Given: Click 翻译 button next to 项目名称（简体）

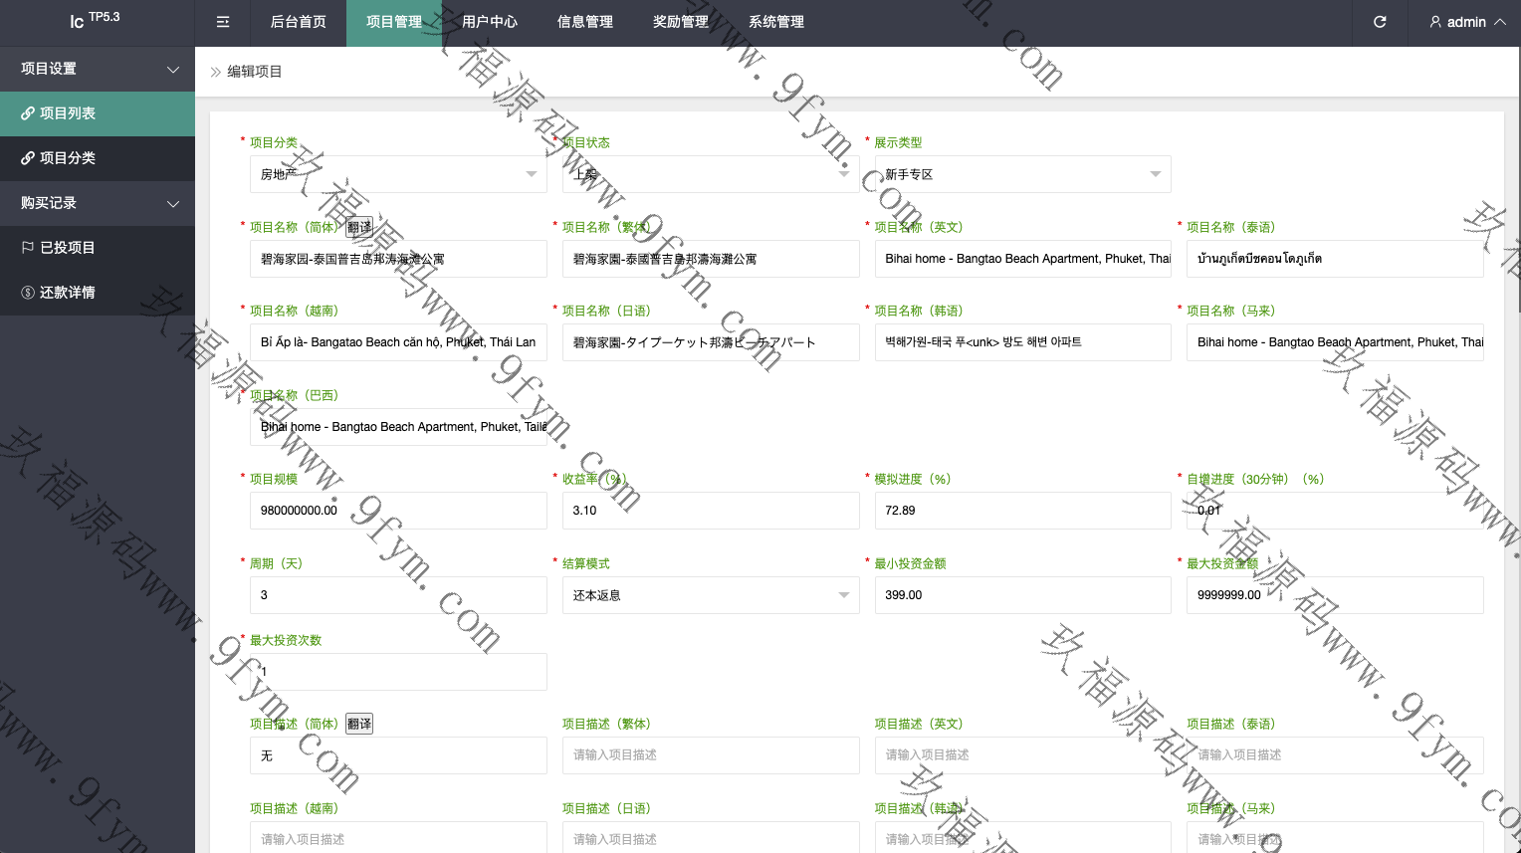Looking at the screenshot, I should click(x=359, y=227).
